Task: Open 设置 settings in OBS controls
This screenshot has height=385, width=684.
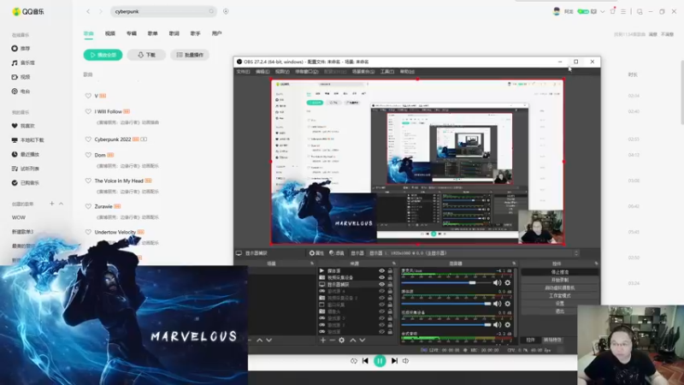Action: click(x=560, y=304)
